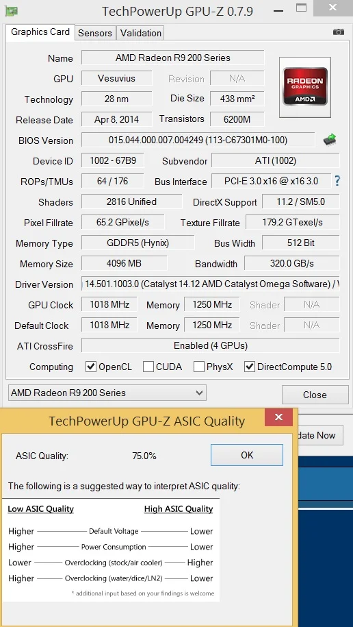
Task: Click the GPU-Z app icon in title bar
Action: click(x=11, y=11)
